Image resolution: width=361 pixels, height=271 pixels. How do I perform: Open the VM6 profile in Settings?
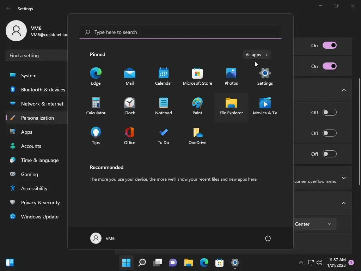pyautogui.click(x=37, y=31)
